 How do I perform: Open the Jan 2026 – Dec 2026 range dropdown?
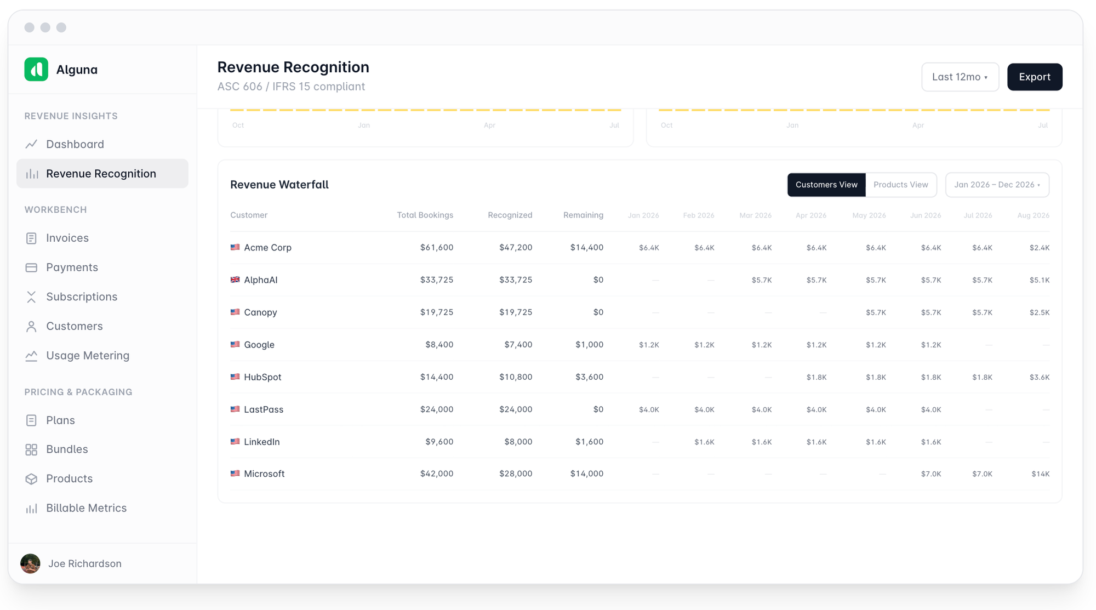pyautogui.click(x=997, y=185)
